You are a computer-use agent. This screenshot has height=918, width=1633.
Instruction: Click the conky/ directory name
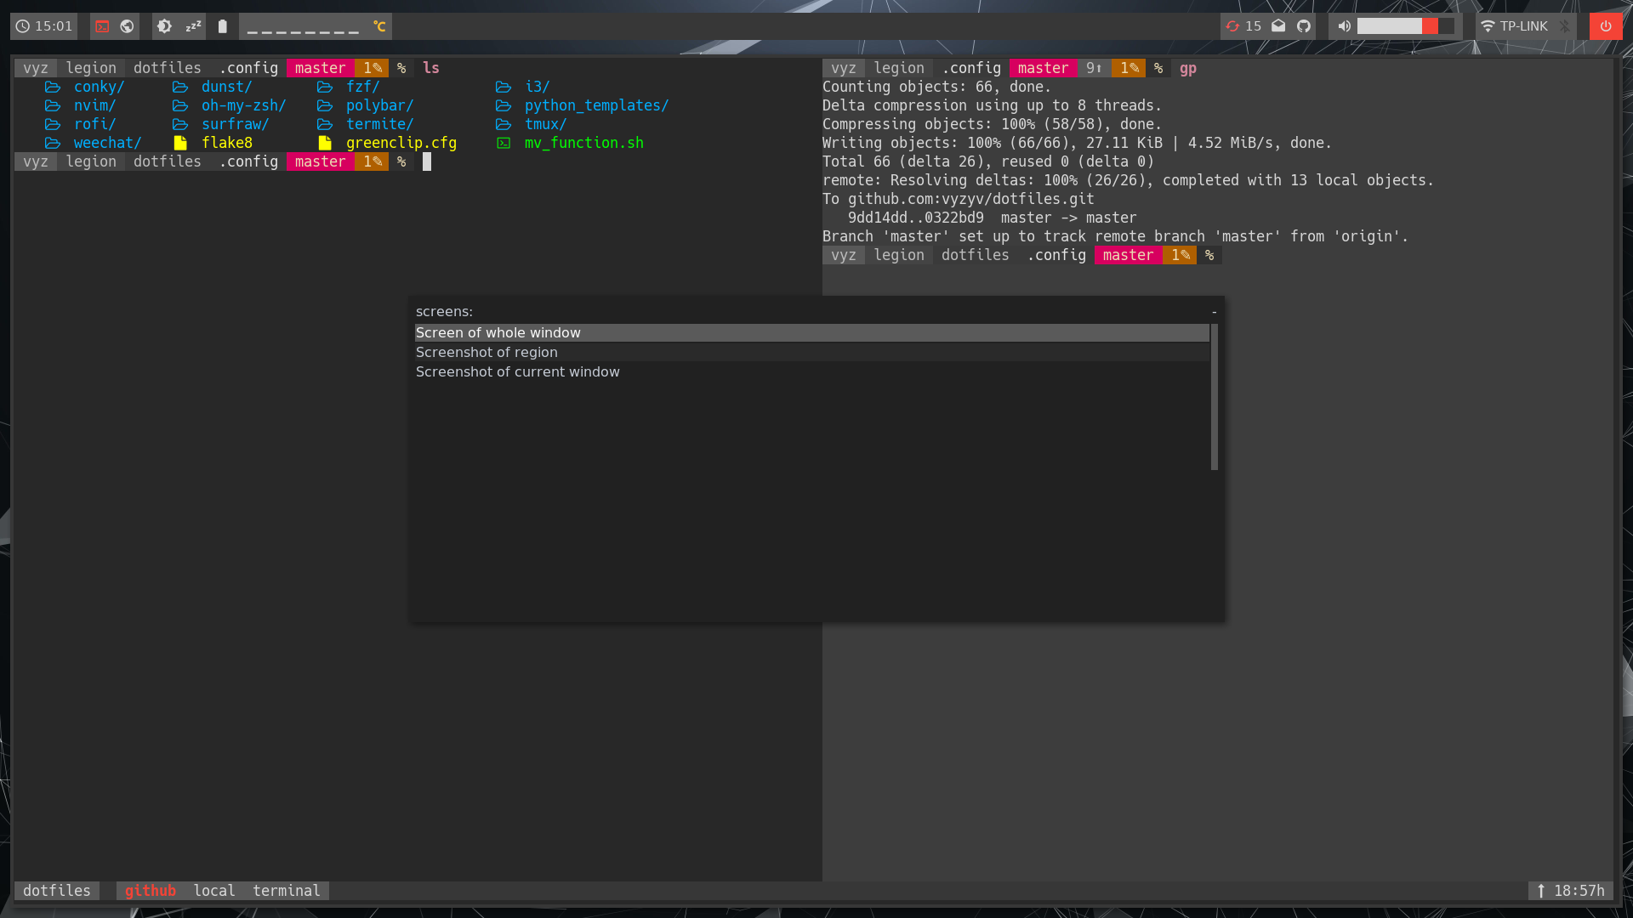coord(99,87)
